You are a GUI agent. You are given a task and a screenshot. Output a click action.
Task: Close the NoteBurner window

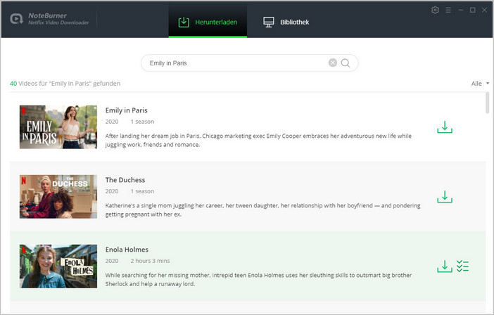tap(485, 11)
